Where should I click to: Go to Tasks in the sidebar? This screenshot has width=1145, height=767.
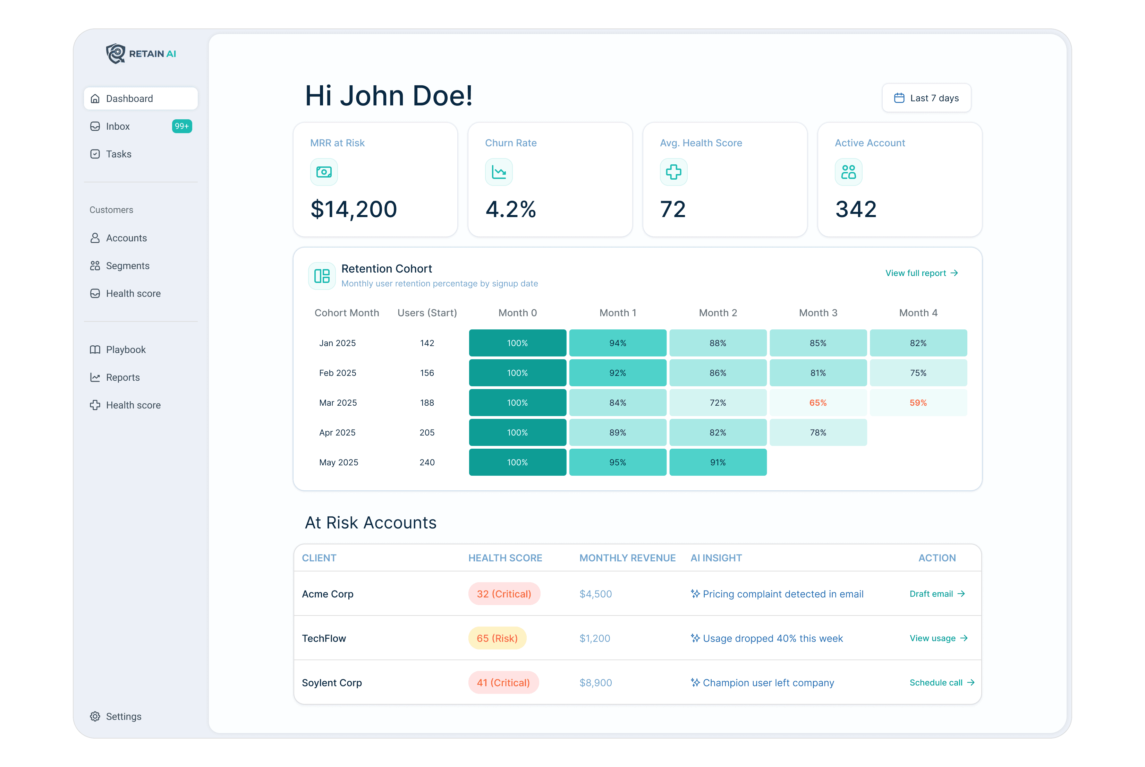pyautogui.click(x=118, y=154)
